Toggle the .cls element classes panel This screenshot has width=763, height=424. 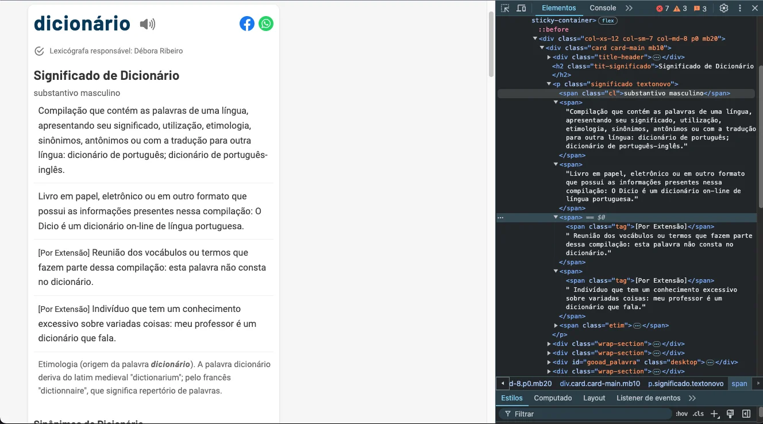point(698,414)
